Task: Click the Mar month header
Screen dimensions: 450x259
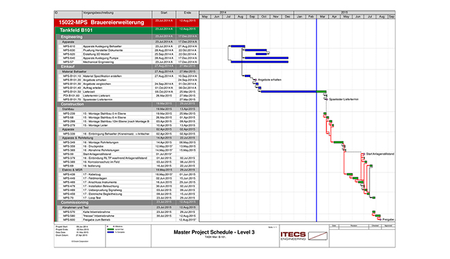Action: pyautogui.click(x=322, y=16)
